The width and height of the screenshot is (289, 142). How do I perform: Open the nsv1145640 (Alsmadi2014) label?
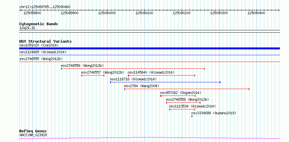pyautogui.click(x=151, y=72)
